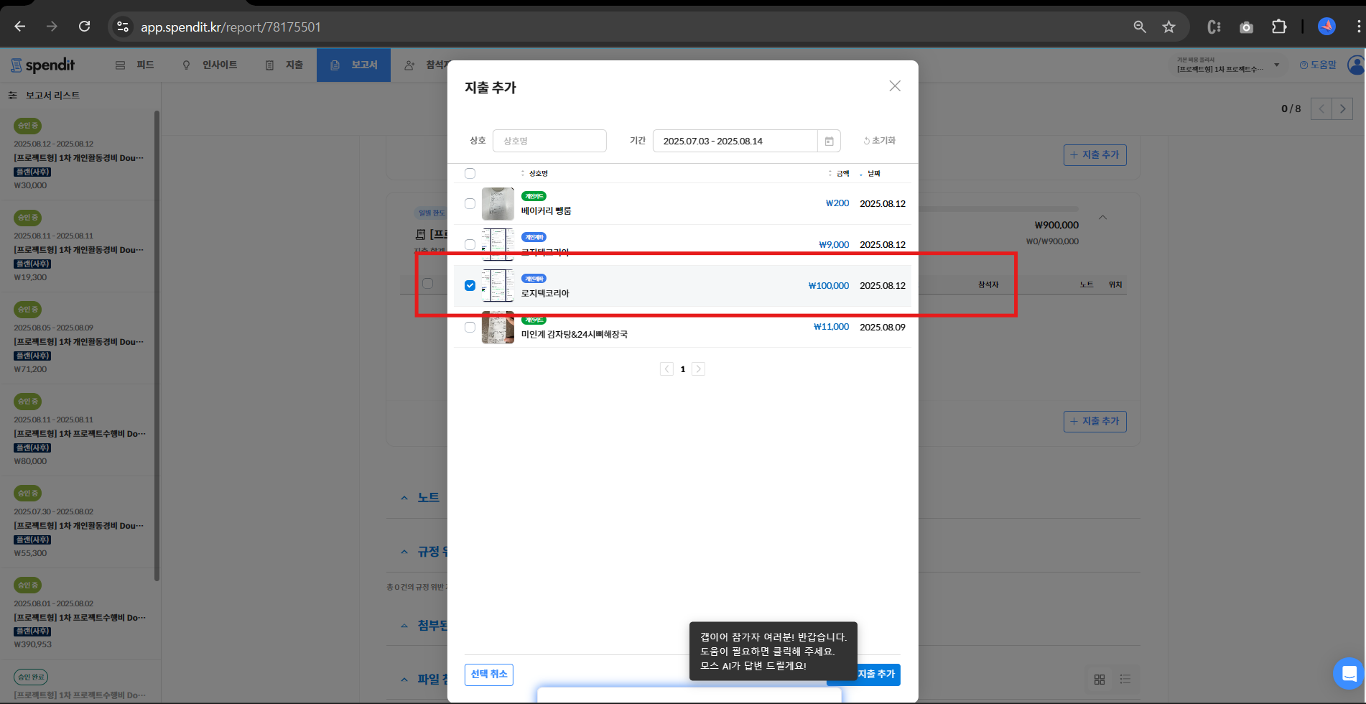Close the 지출 추가 dialog with X

895,86
